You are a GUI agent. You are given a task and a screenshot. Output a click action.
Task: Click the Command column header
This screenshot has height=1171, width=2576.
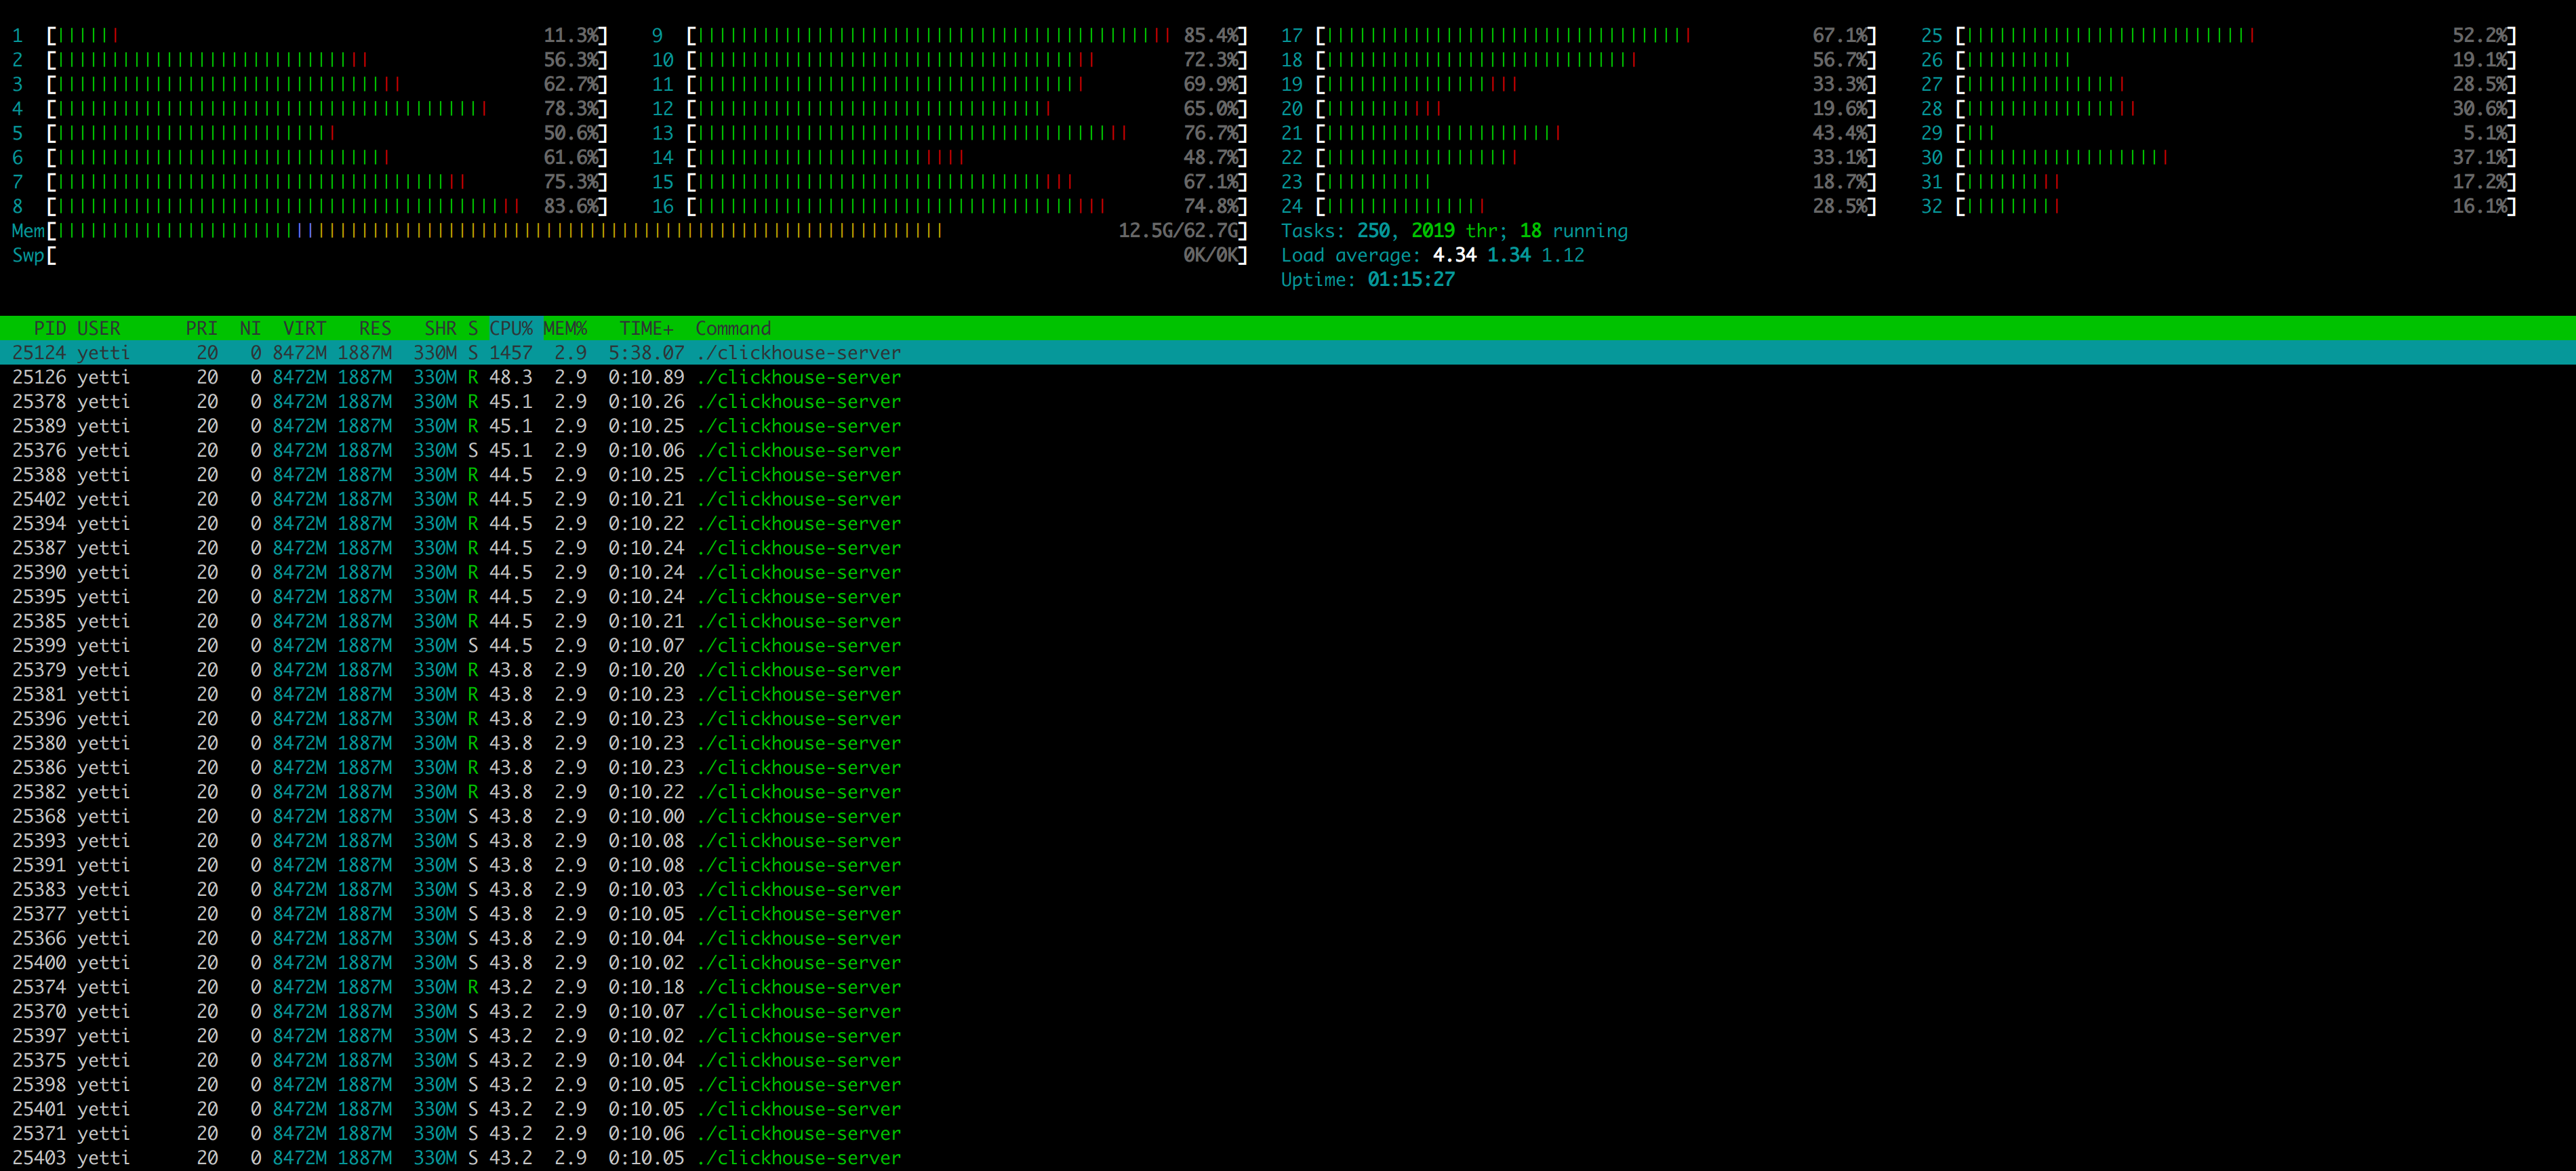pos(733,328)
